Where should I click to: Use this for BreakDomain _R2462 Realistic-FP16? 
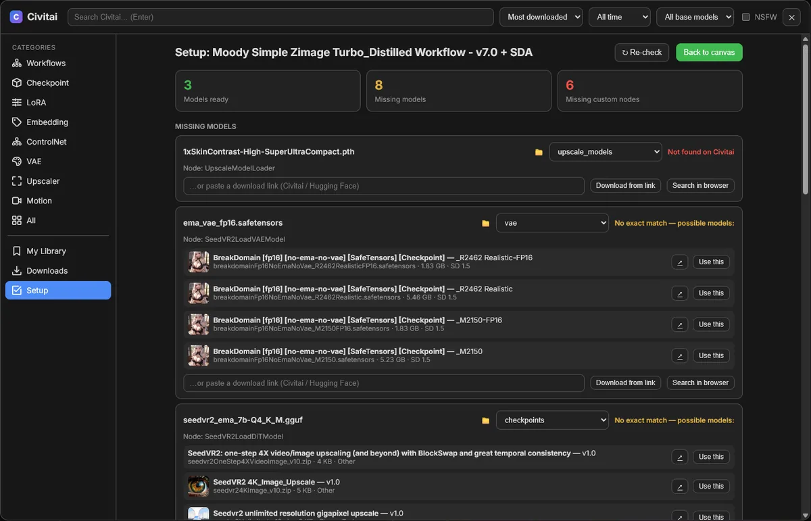[711, 262]
